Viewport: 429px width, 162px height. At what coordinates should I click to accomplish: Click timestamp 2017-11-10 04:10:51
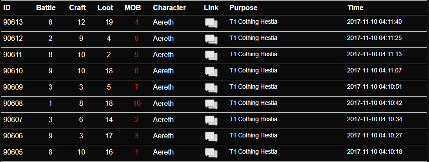(x=374, y=87)
